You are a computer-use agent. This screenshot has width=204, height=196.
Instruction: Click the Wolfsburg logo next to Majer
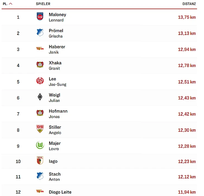click(40, 145)
